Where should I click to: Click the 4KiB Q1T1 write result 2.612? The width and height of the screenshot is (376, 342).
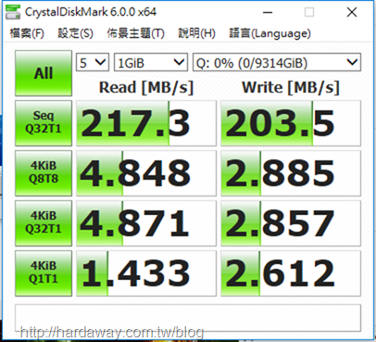(291, 273)
